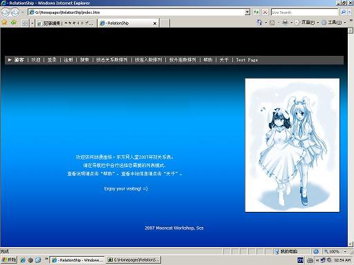Select the G:\Homepages\Relation taskbar button
The width and height of the screenshot is (354, 265).
click(x=133, y=260)
